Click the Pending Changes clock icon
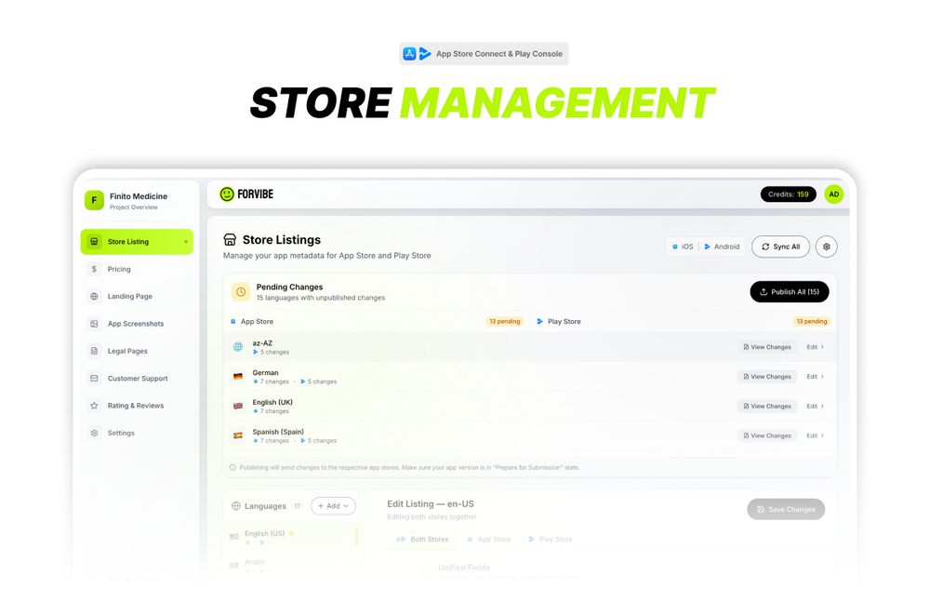 pyautogui.click(x=240, y=291)
